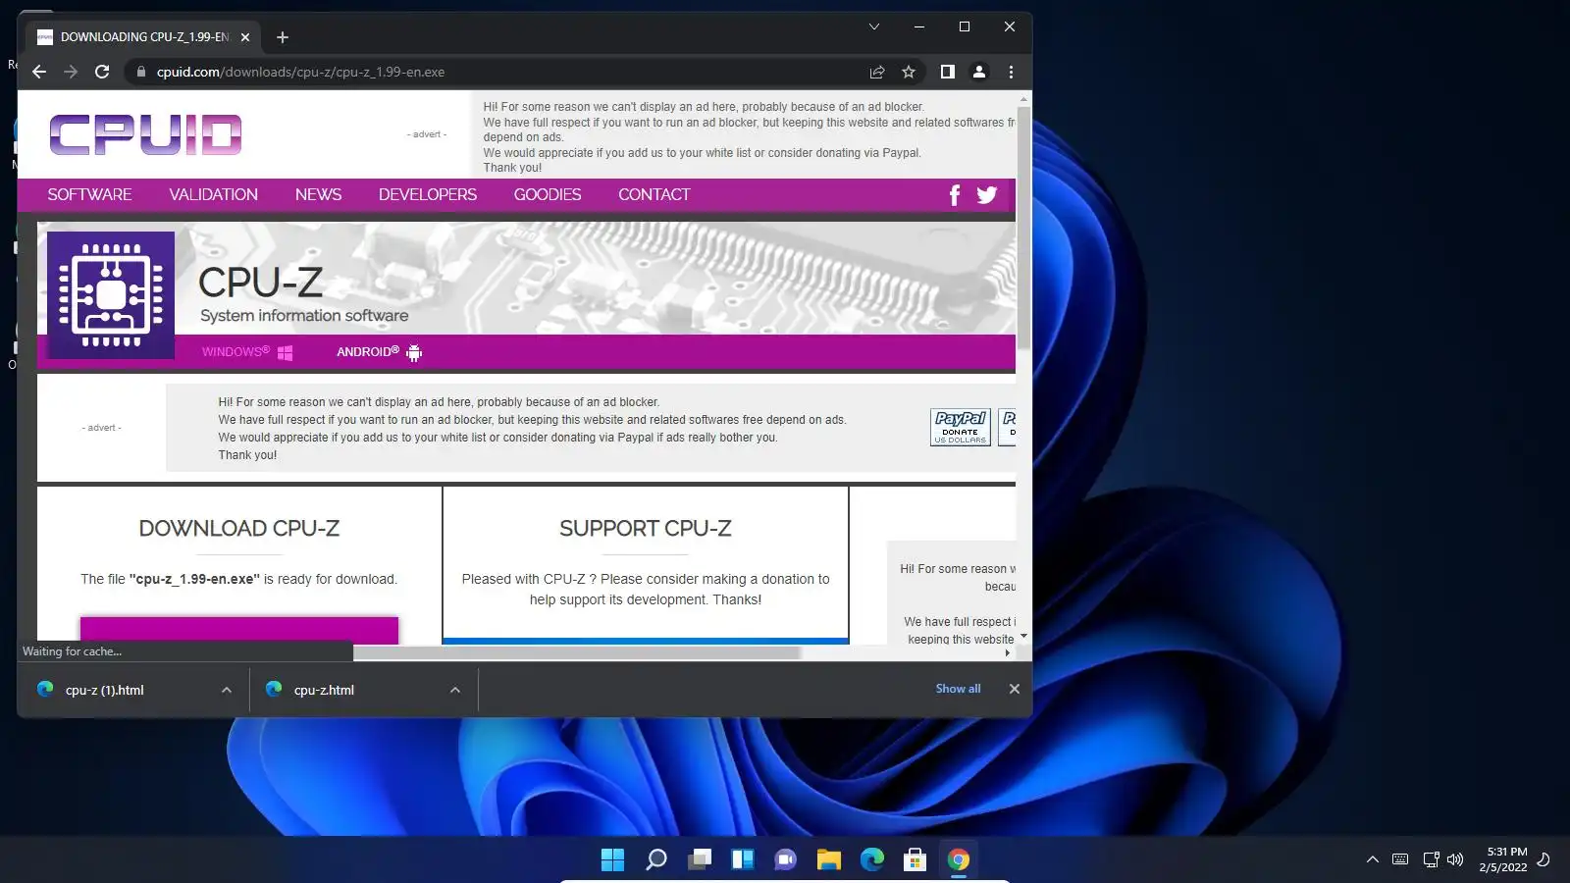Click the page scroll down arrow

1023,637
